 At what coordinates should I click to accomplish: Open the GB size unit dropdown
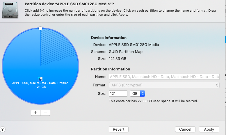pyautogui.click(x=137, y=94)
